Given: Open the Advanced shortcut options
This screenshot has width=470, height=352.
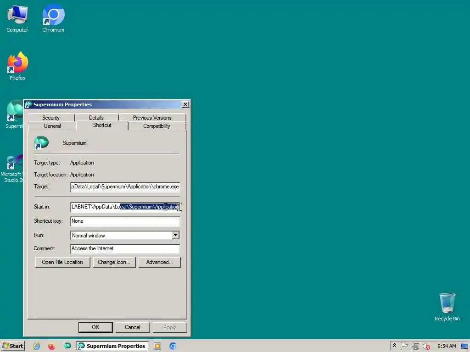Looking at the screenshot, I should pyautogui.click(x=159, y=262).
